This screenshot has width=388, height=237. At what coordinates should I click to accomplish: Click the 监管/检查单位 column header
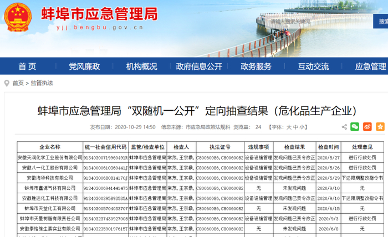coord(148,147)
